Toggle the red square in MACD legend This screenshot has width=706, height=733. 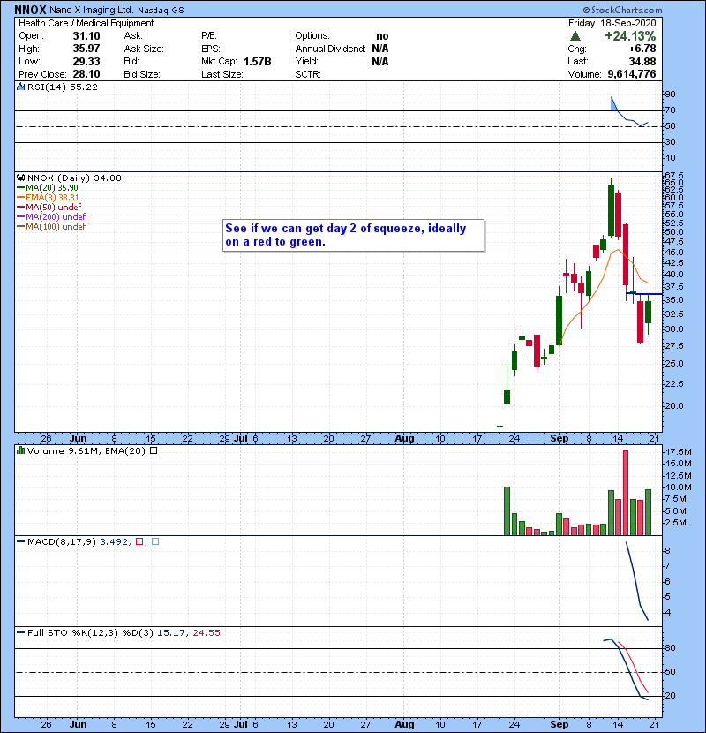[x=139, y=540]
